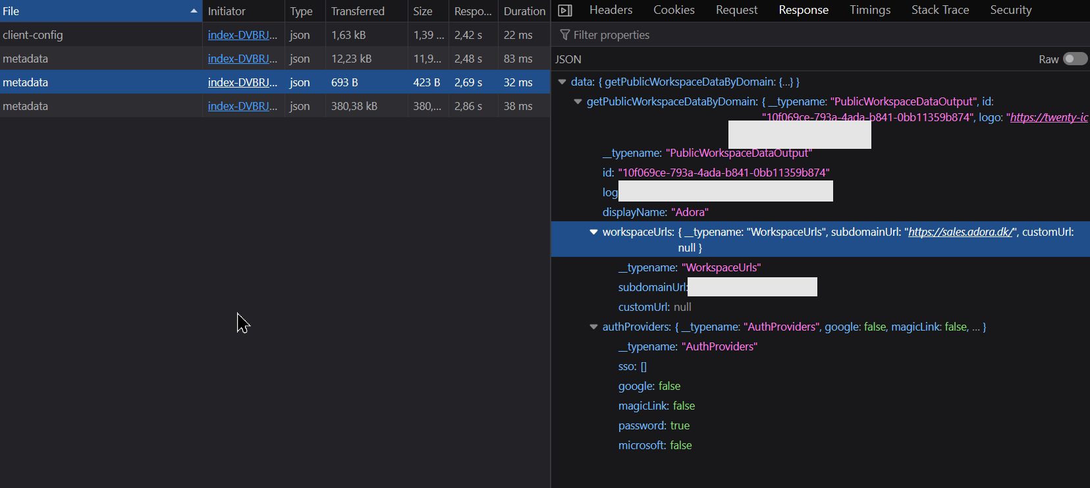1090x488 pixels.
Task: Open initiator link for 693 B metadata
Action: [x=242, y=82]
